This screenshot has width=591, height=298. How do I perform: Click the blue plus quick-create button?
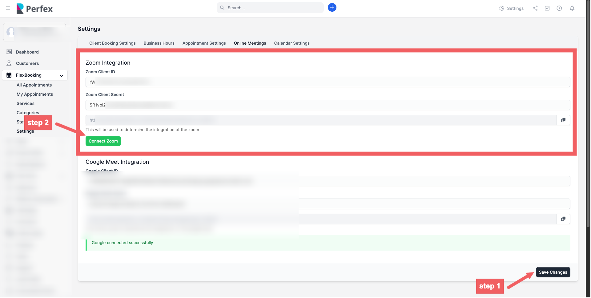point(332,7)
